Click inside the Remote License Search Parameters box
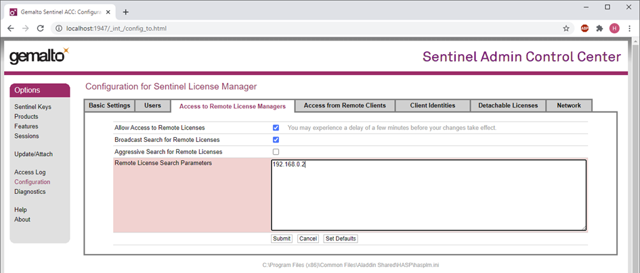 click(x=429, y=196)
